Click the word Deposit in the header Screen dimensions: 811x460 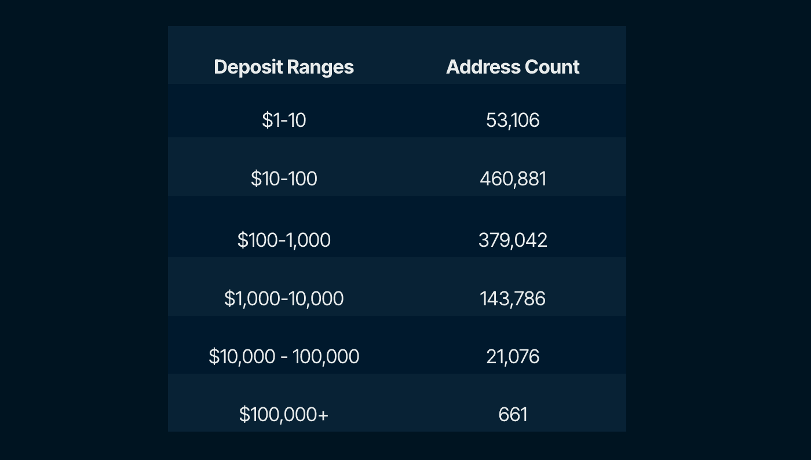249,67
